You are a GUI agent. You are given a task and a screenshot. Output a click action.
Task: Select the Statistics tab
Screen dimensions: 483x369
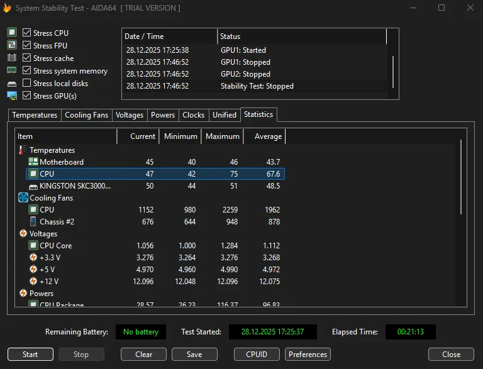coord(258,114)
